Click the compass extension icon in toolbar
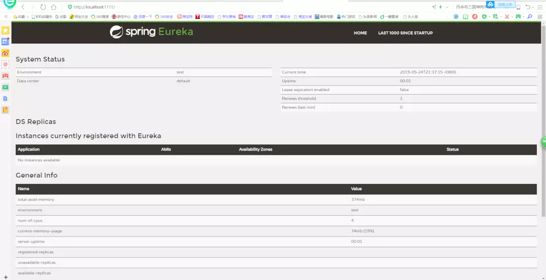546x280 pixels. (x=456, y=16)
